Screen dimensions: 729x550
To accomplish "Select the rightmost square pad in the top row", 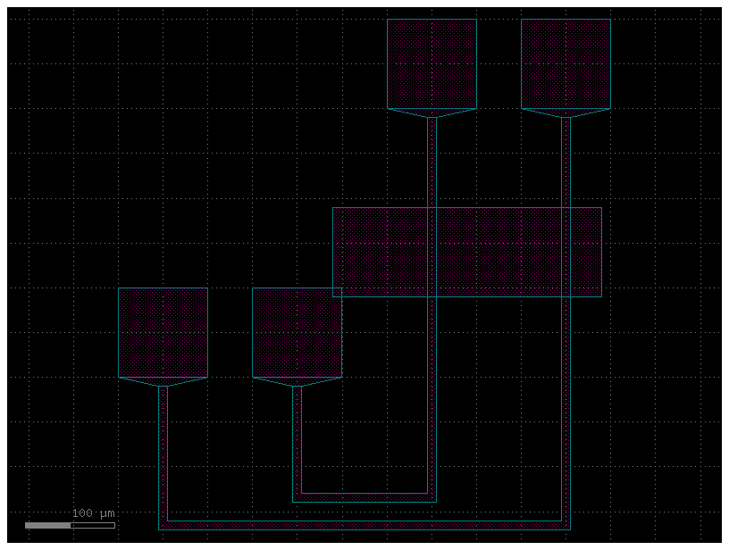I will coord(566,64).
